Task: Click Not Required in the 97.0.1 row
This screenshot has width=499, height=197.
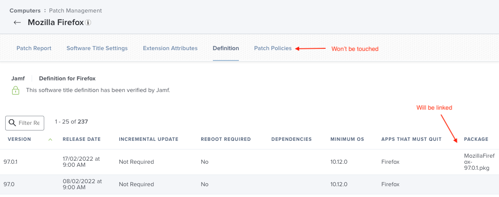Action: [136, 162]
